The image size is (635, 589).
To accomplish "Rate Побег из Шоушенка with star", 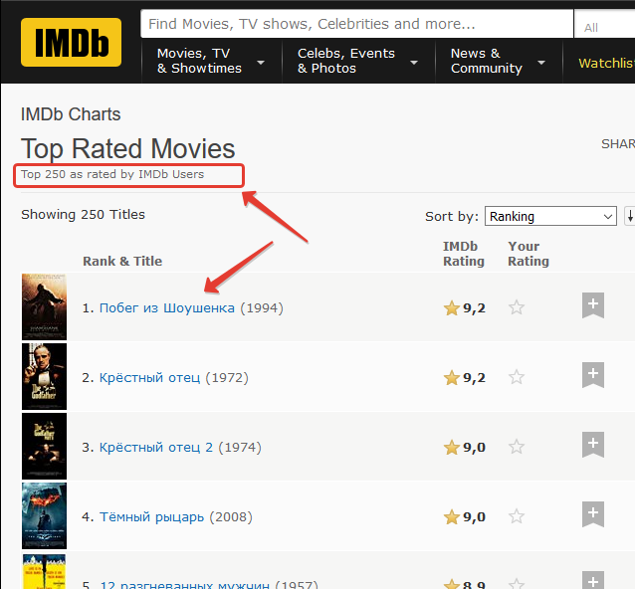I will tap(517, 307).
